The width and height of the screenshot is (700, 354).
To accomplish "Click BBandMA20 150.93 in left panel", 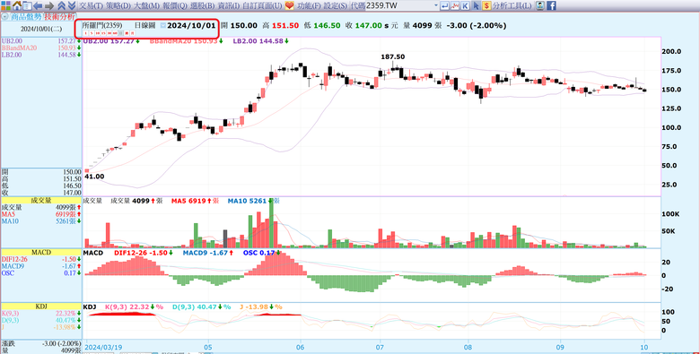I will [x=41, y=47].
